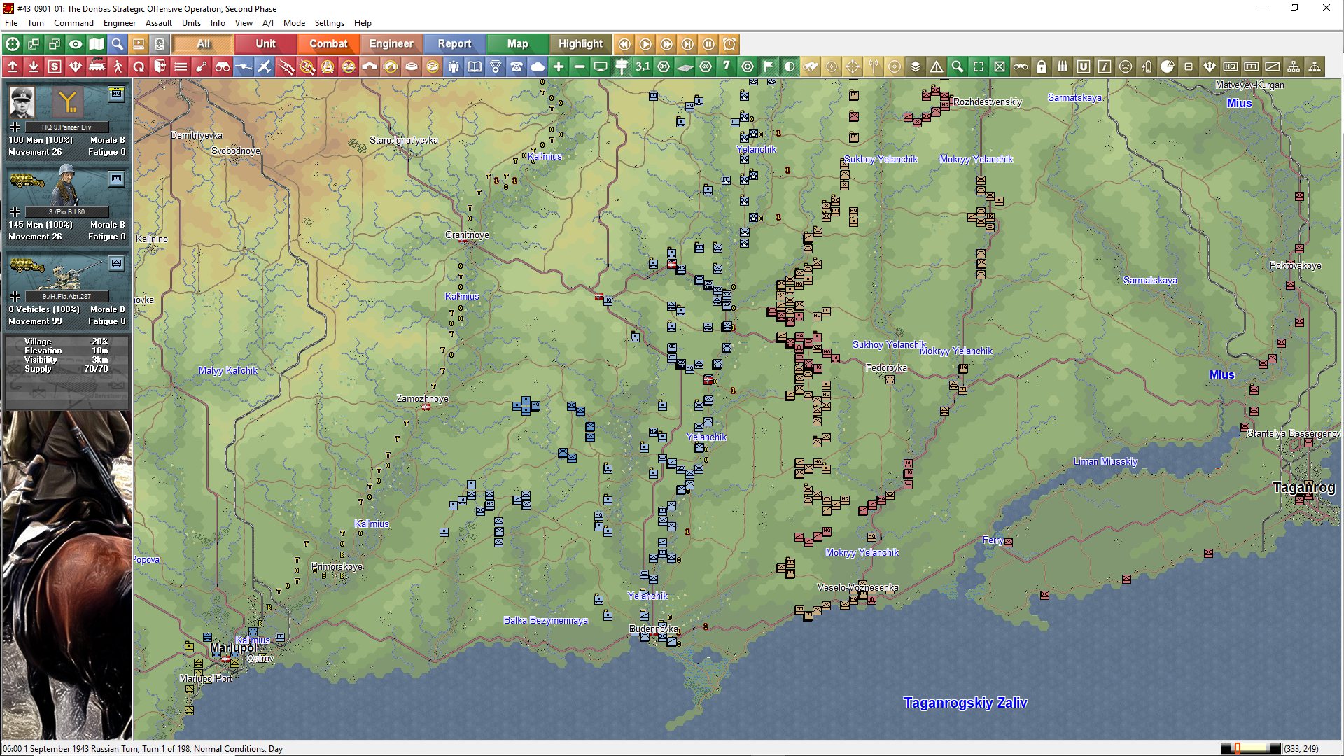Open the Units menu
The height and width of the screenshot is (756, 1344).
click(191, 23)
